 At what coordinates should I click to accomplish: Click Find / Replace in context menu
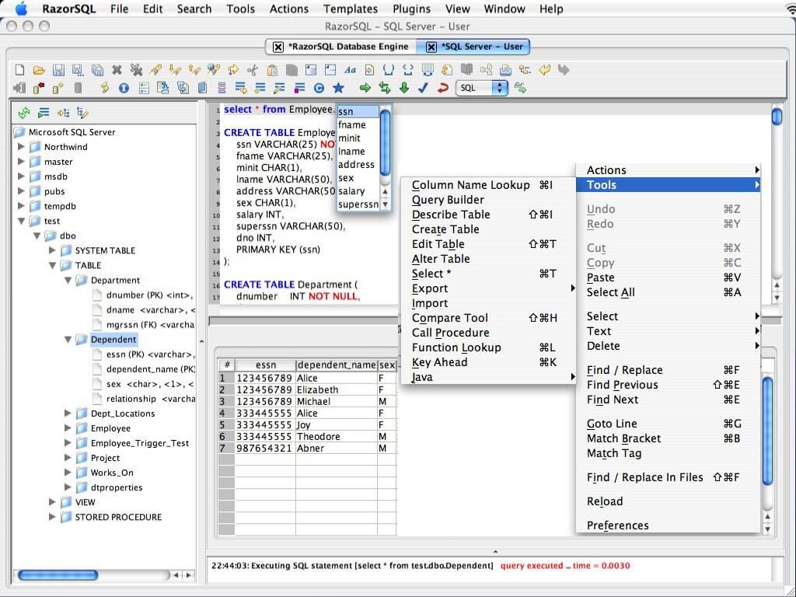tap(668, 370)
